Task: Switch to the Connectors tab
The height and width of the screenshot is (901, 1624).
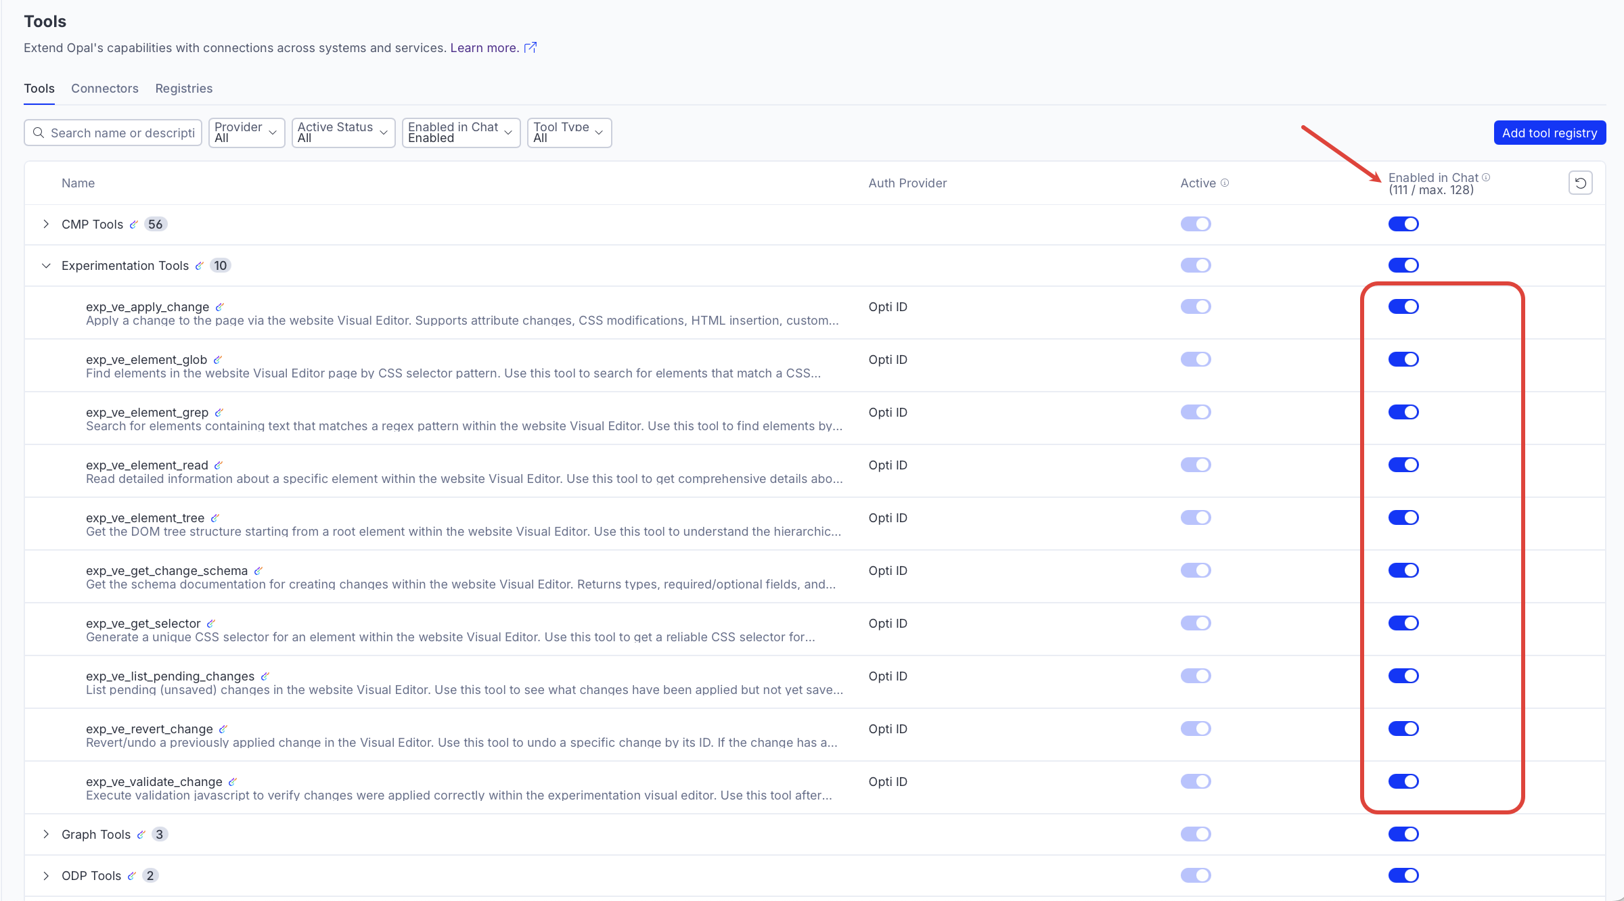Action: click(x=104, y=89)
